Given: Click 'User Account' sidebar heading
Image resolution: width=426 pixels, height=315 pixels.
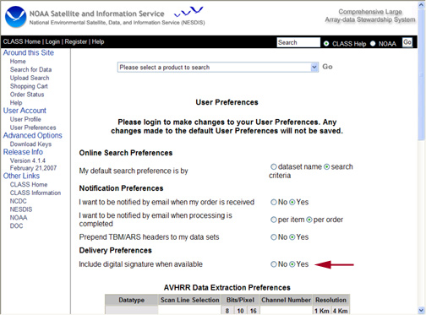Looking at the screenshot, I should click(x=25, y=111).
